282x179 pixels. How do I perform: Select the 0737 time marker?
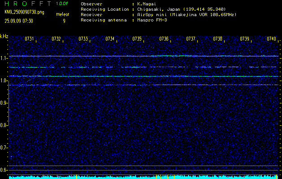tap(191, 39)
